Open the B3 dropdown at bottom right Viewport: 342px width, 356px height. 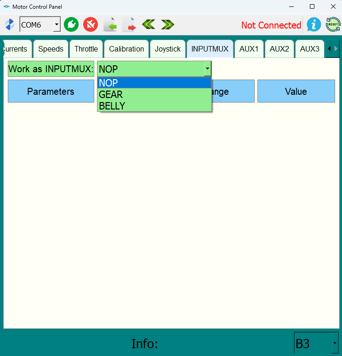pos(334,344)
